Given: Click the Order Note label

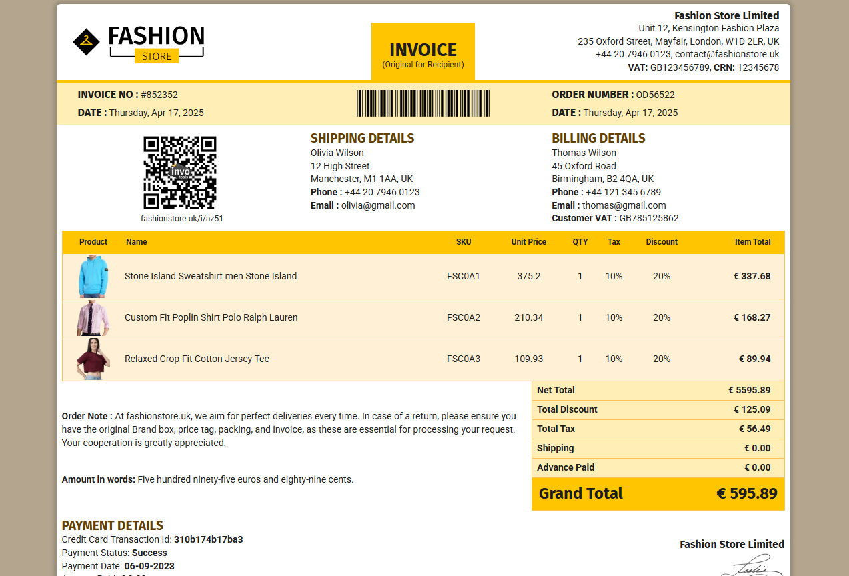Looking at the screenshot, I should coord(87,416).
